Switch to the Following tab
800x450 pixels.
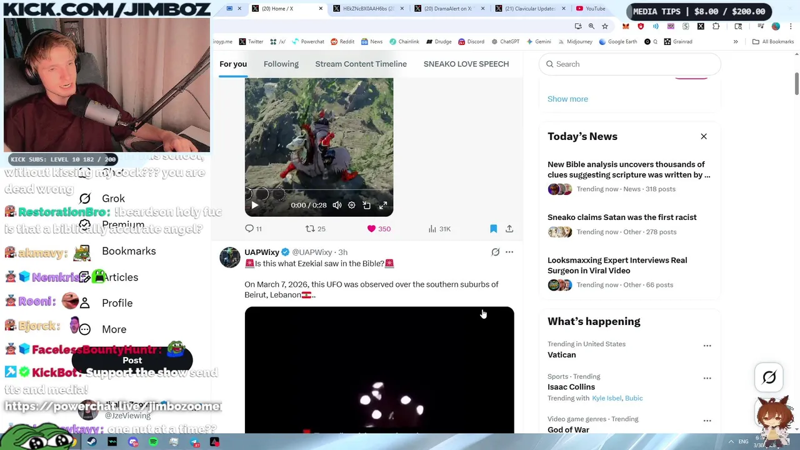281,64
